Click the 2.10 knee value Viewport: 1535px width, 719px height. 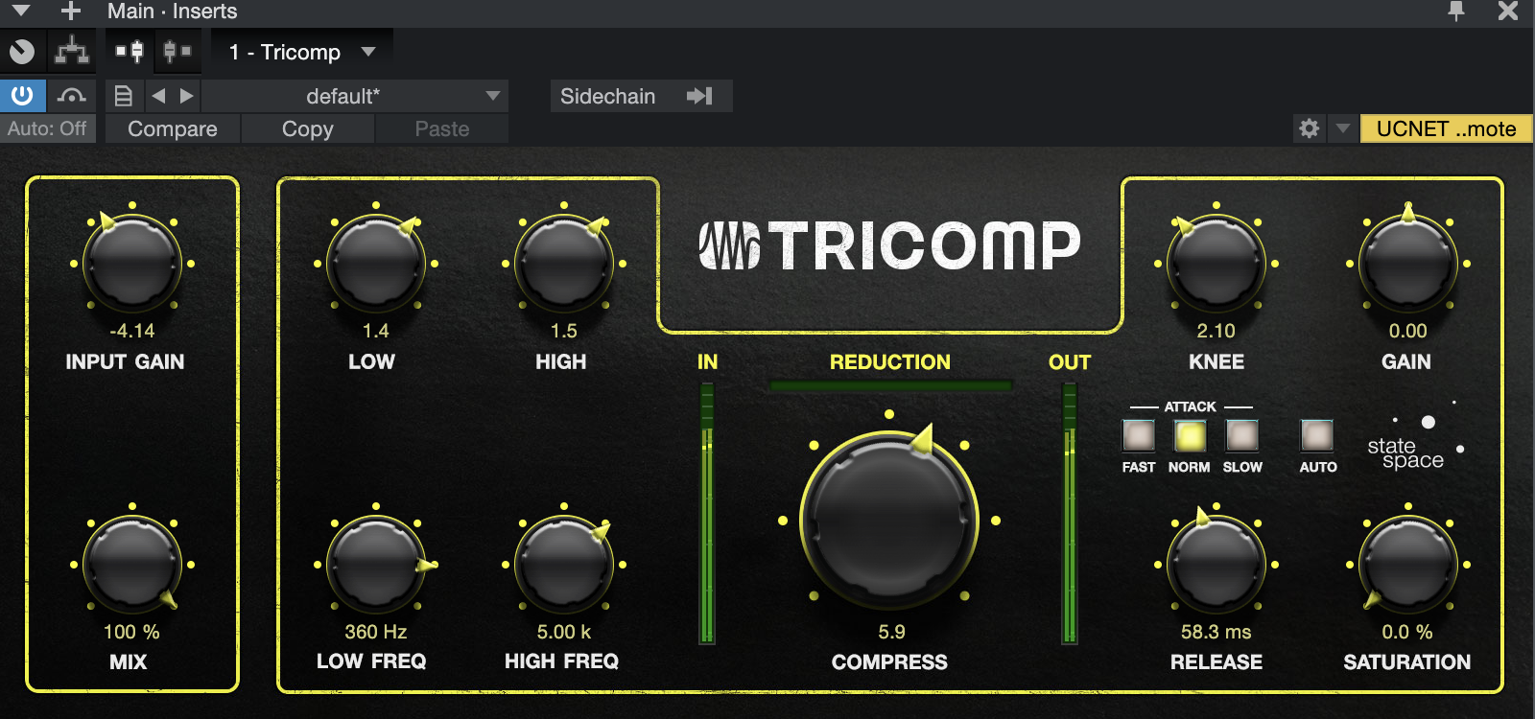[1216, 331]
